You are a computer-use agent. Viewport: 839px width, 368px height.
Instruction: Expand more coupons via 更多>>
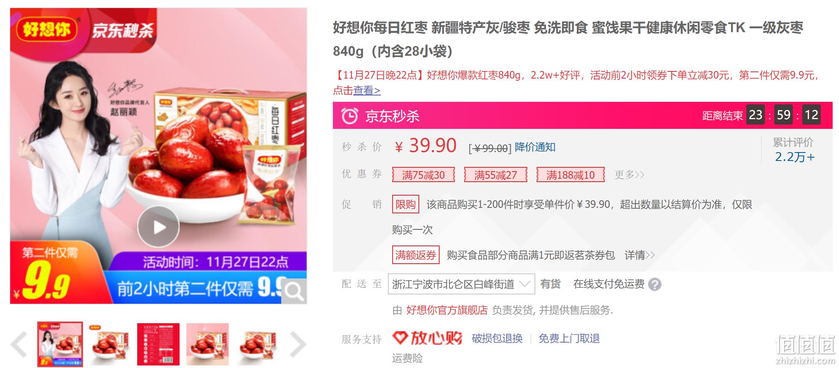pos(629,174)
